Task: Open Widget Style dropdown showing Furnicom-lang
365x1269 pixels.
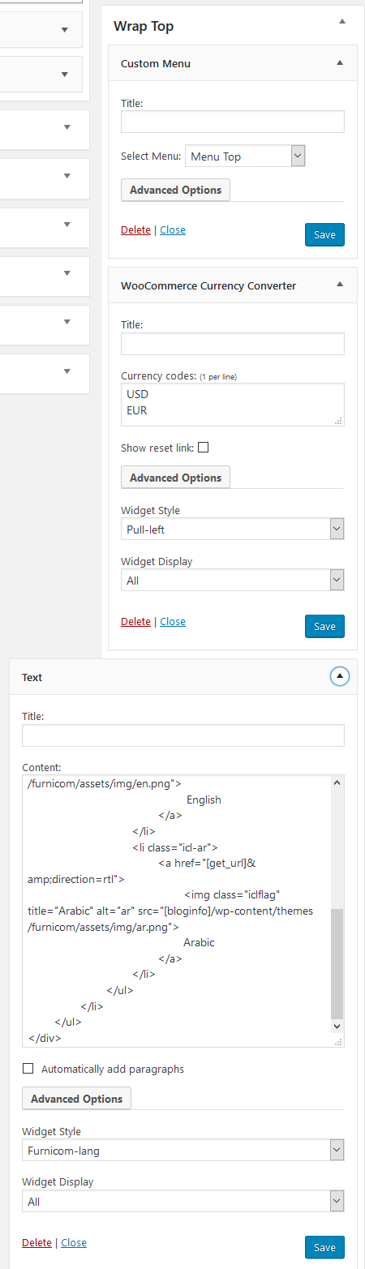Action: 183,1150
